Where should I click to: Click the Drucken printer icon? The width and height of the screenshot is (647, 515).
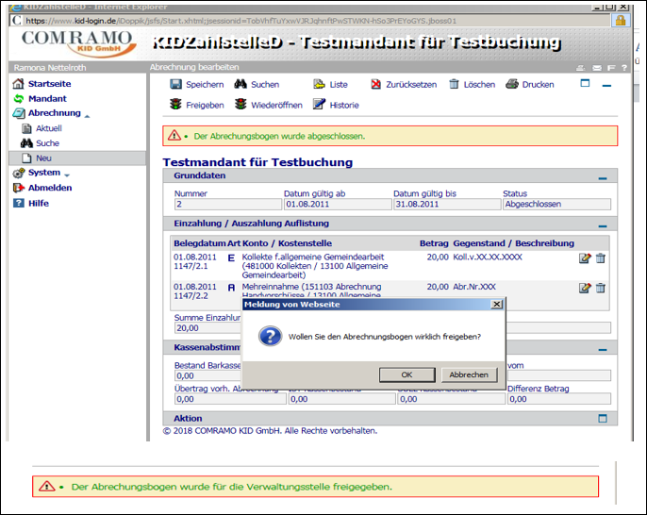click(x=512, y=84)
